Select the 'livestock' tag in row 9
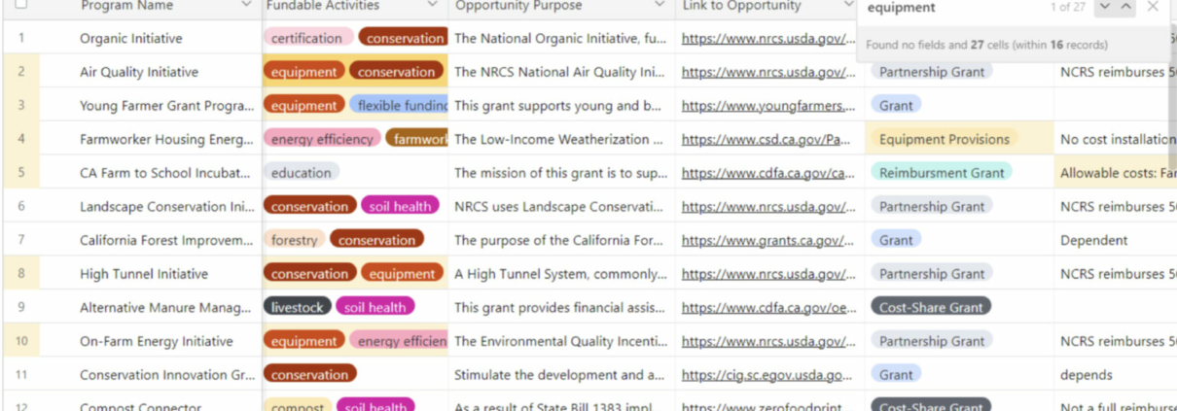1177x411 pixels. [297, 308]
